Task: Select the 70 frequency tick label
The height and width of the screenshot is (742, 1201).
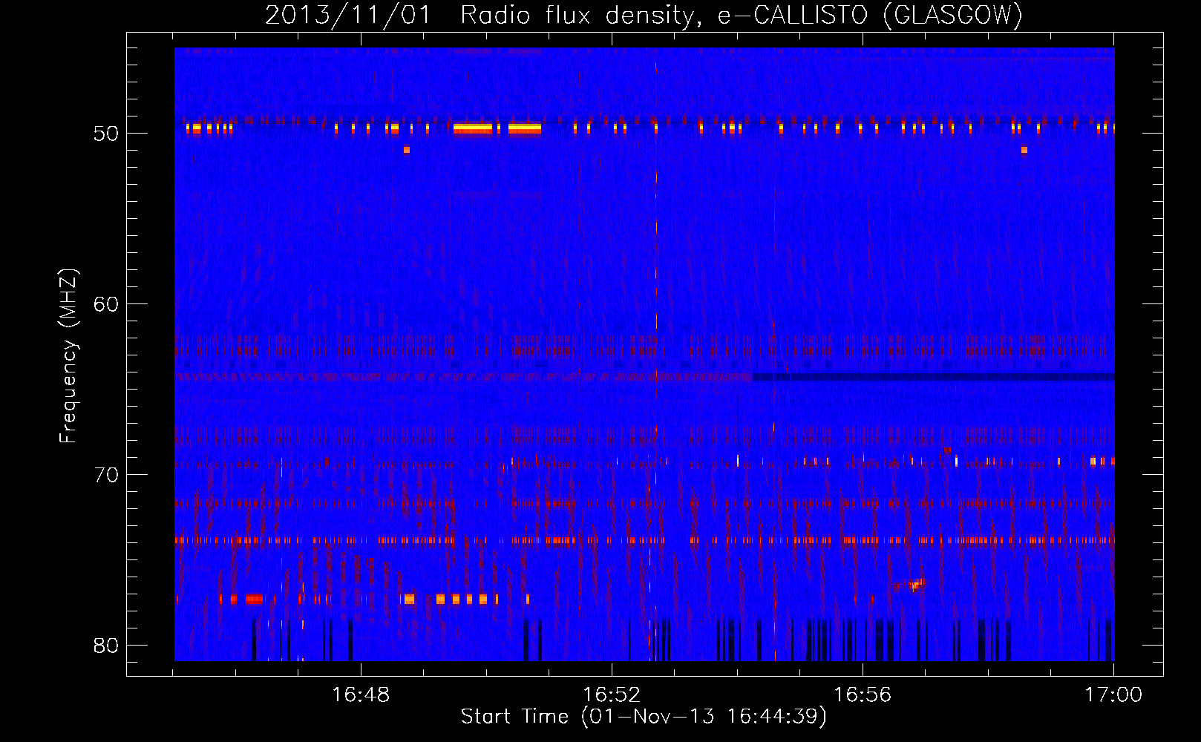Action: click(x=106, y=475)
